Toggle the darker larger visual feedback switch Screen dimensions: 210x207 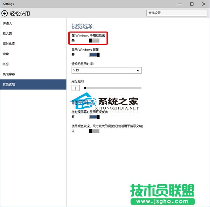click(94, 131)
